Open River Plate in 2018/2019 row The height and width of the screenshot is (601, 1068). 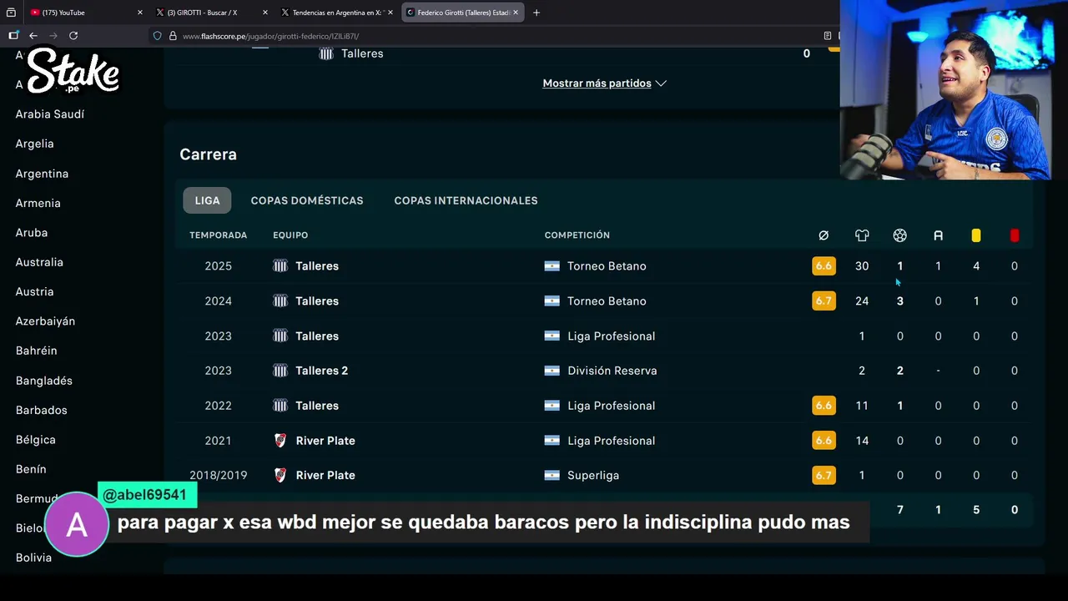[325, 476]
